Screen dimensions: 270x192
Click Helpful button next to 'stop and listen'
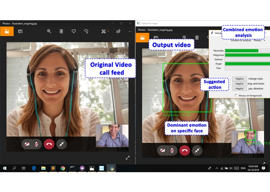coord(240,84)
